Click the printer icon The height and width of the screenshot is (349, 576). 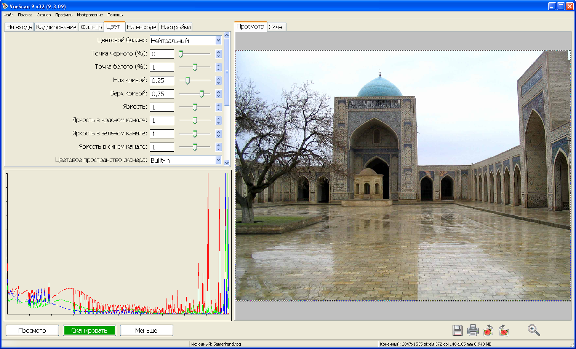point(473,330)
